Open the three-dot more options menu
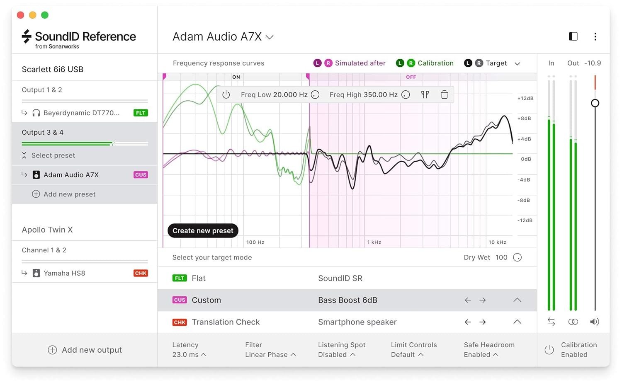 pyautogui.click(x=595, y=36)
